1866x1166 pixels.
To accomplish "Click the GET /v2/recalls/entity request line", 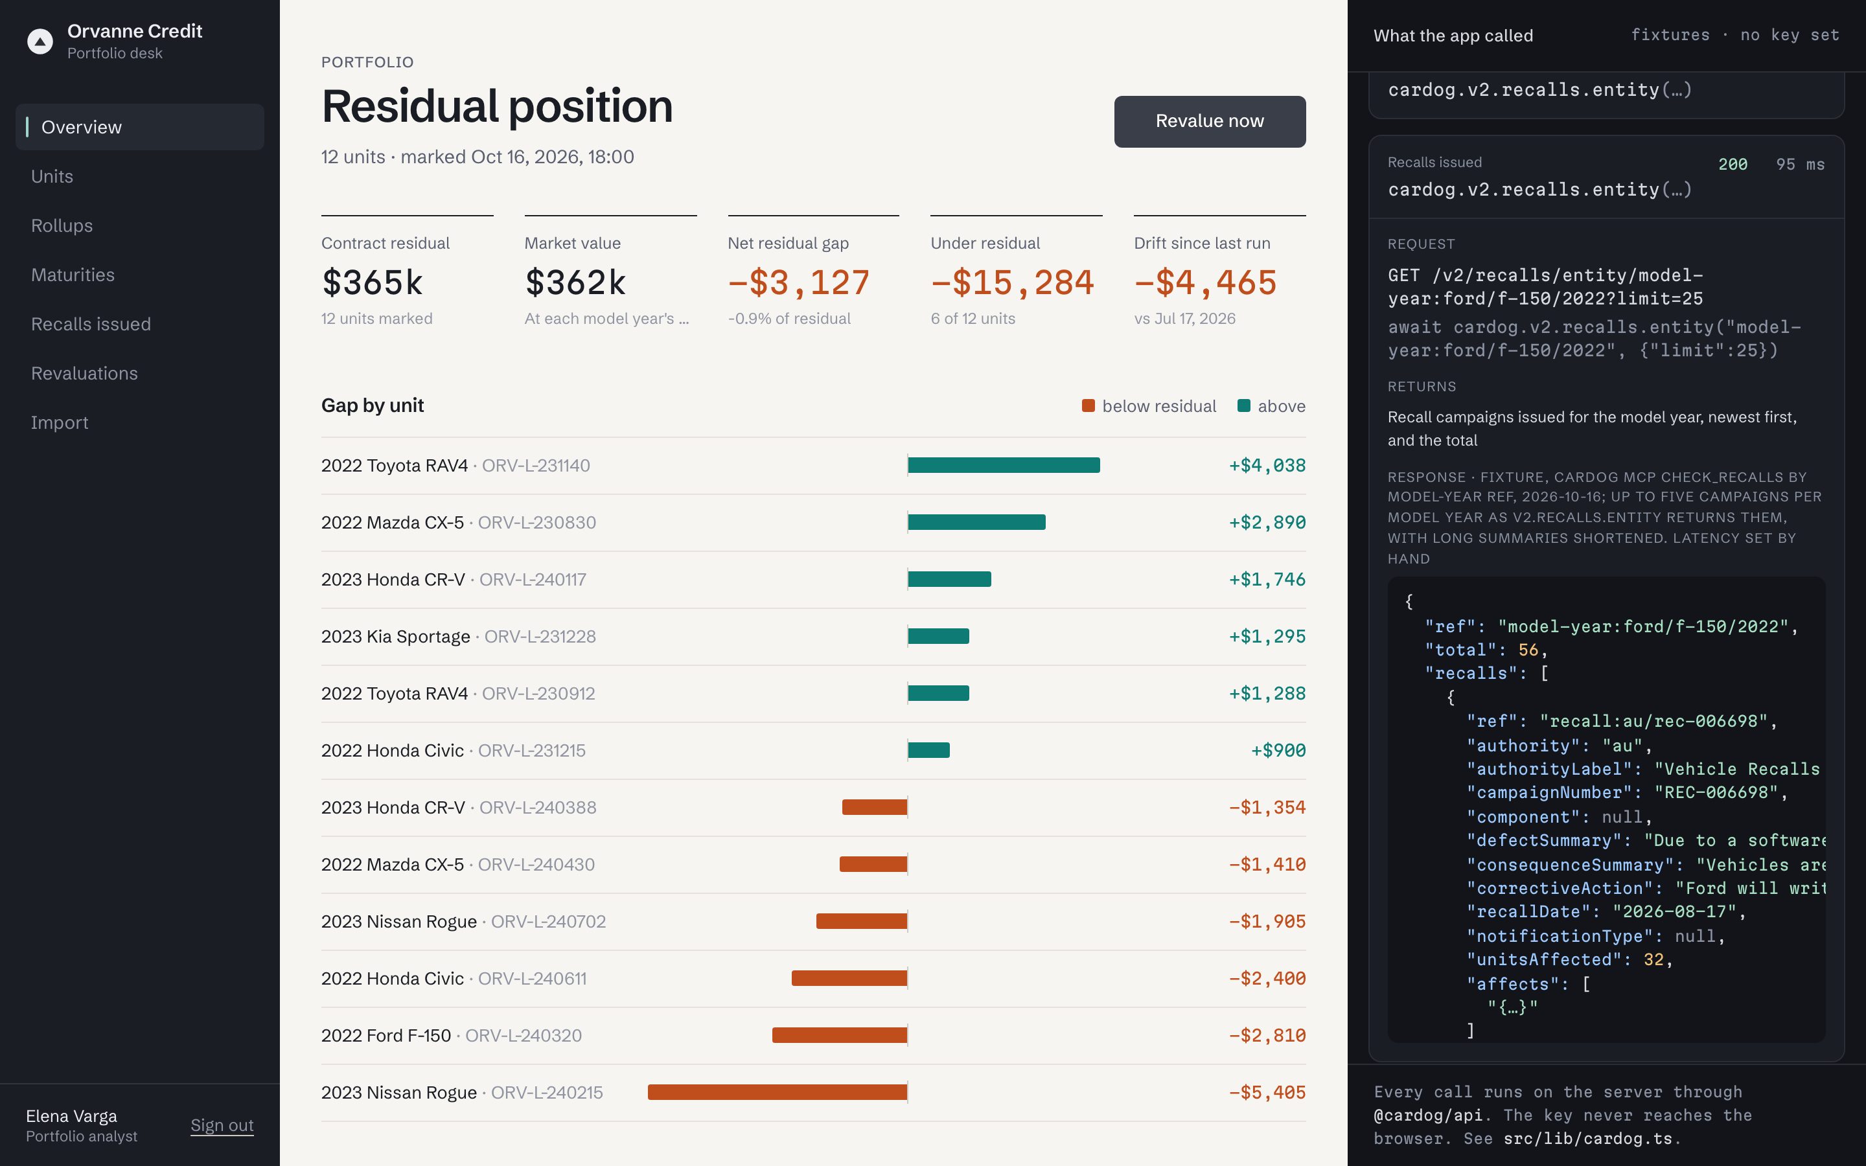I will [x=1545, y=287].
